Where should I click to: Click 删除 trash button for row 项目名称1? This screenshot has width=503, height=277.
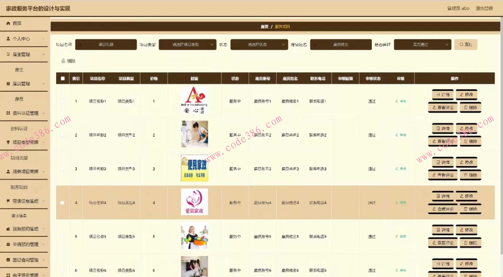point(471,107)
